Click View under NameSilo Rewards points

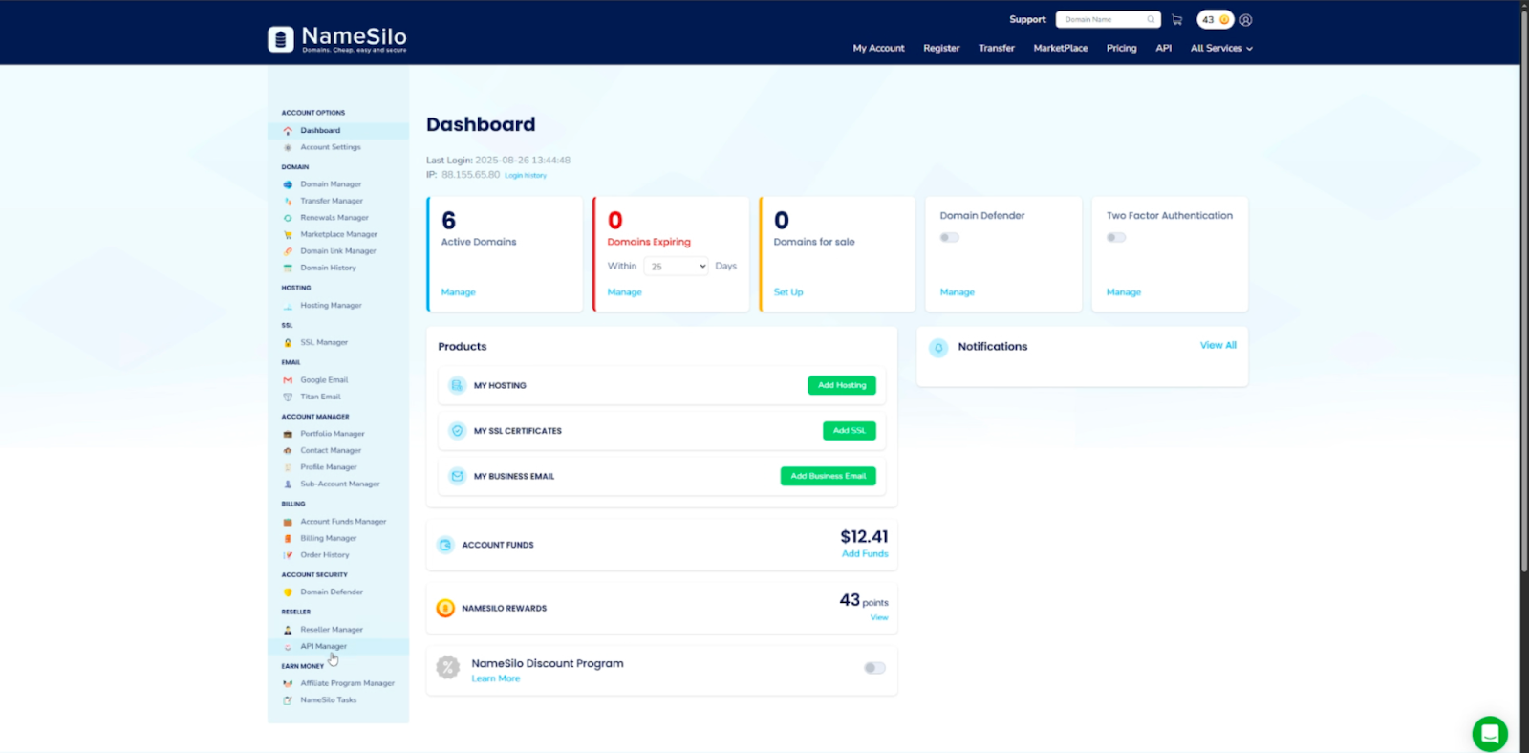(879, 618)
